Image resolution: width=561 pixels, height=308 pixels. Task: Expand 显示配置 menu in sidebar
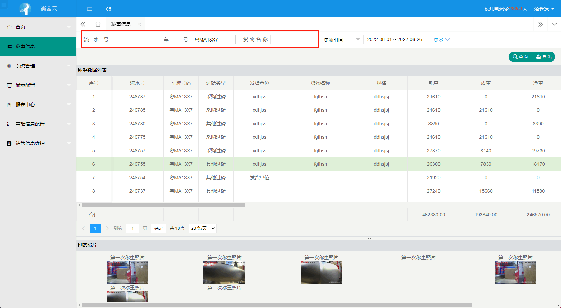tap(38, 85)
